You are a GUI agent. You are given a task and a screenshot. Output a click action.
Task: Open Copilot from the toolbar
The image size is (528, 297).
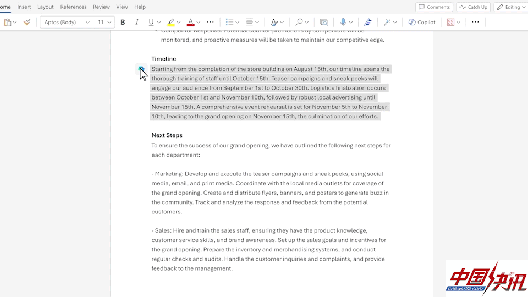click(422, 22)
